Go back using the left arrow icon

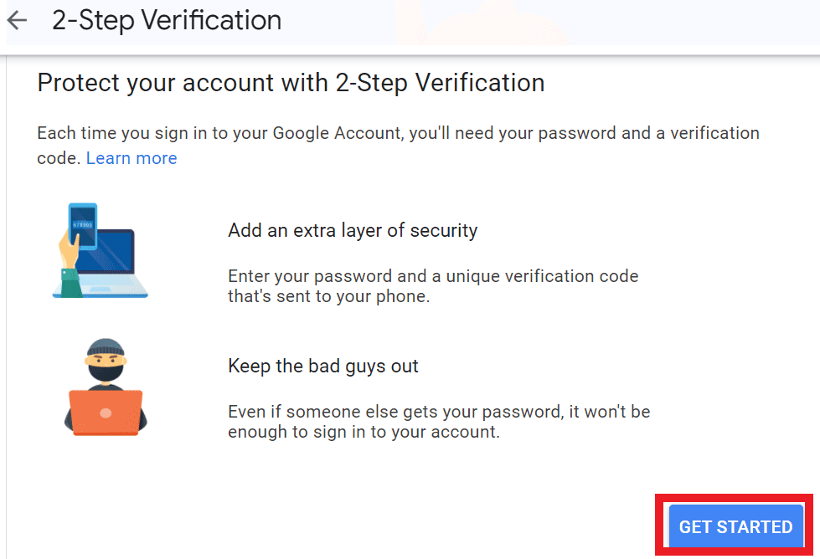pyautogui.click(x=17, y=20)
